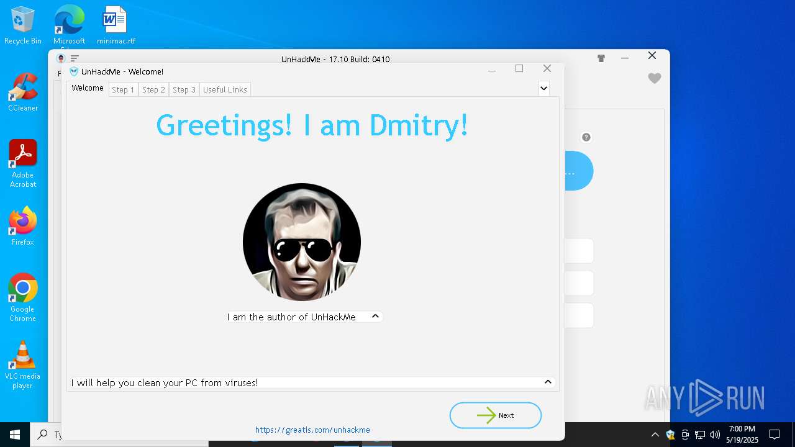Open the notification center icon
Viewport: 795px width, 447px height.
pyautogui.click(x=775, y=435)
